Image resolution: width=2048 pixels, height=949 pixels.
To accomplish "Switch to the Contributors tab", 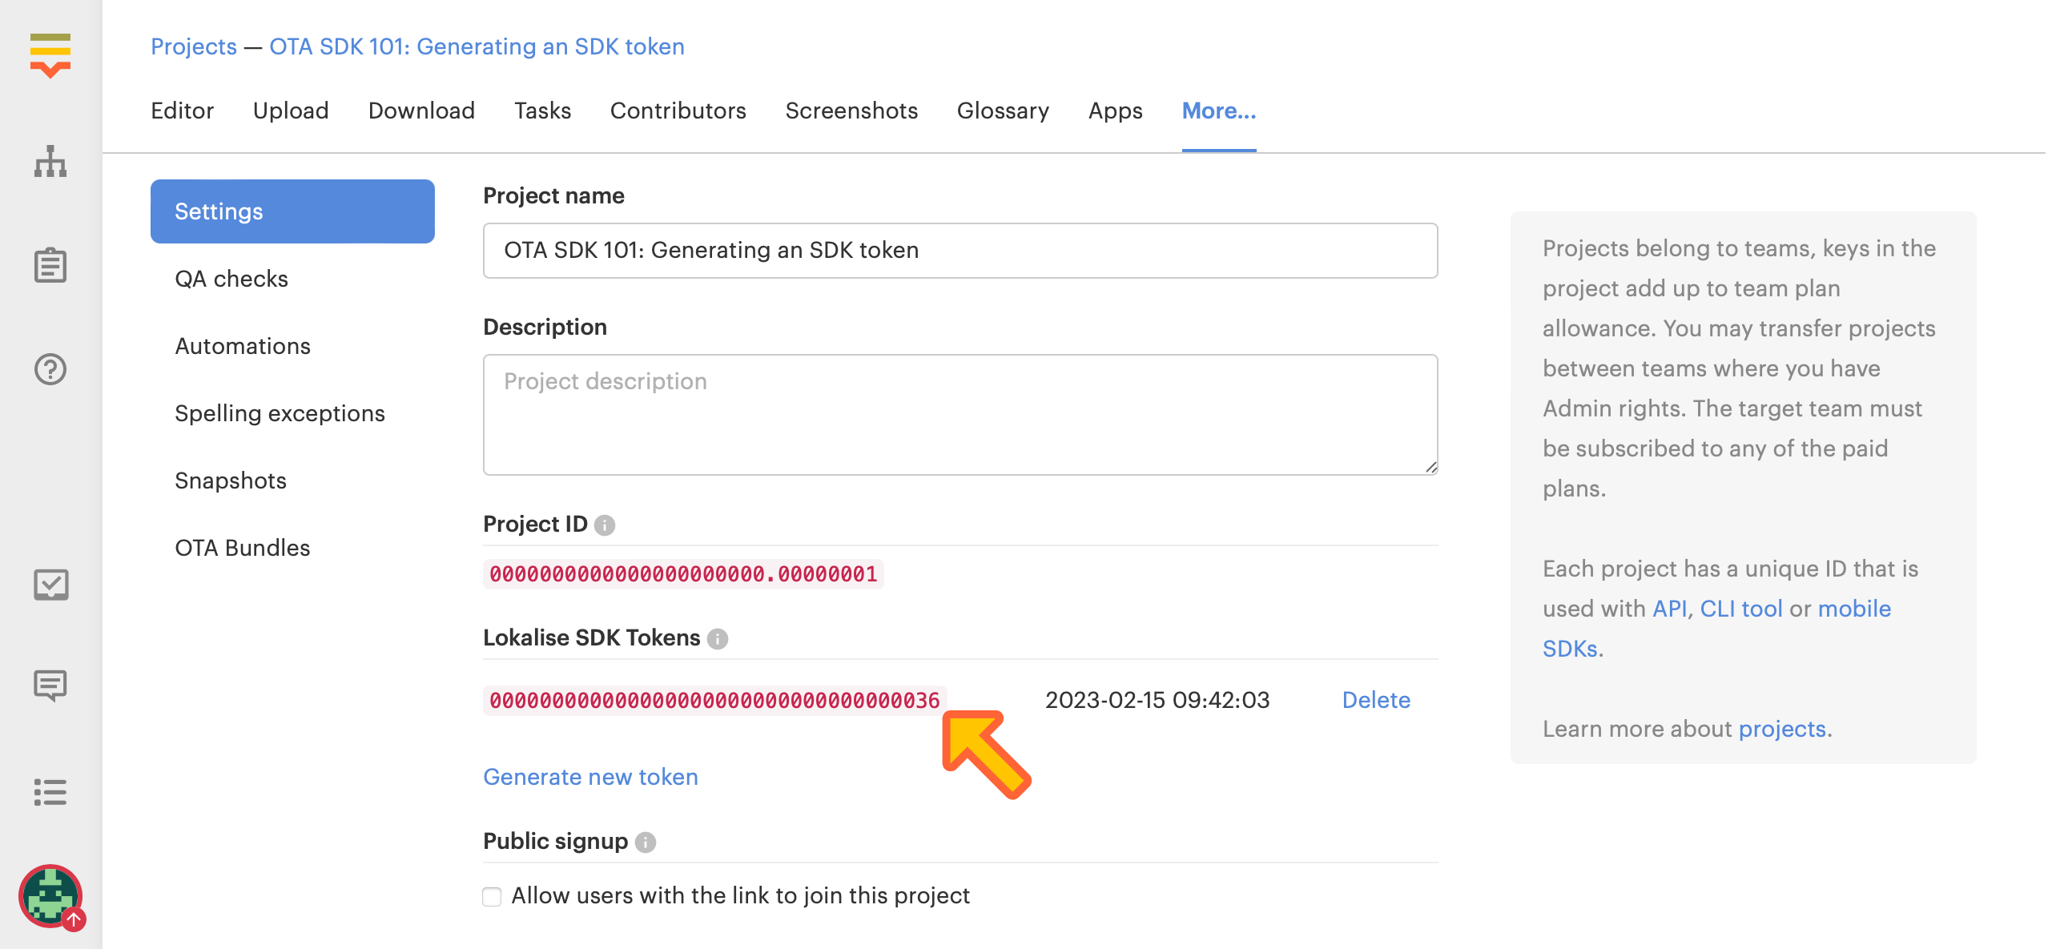I will pyautogui.click(x=678, y=111).
